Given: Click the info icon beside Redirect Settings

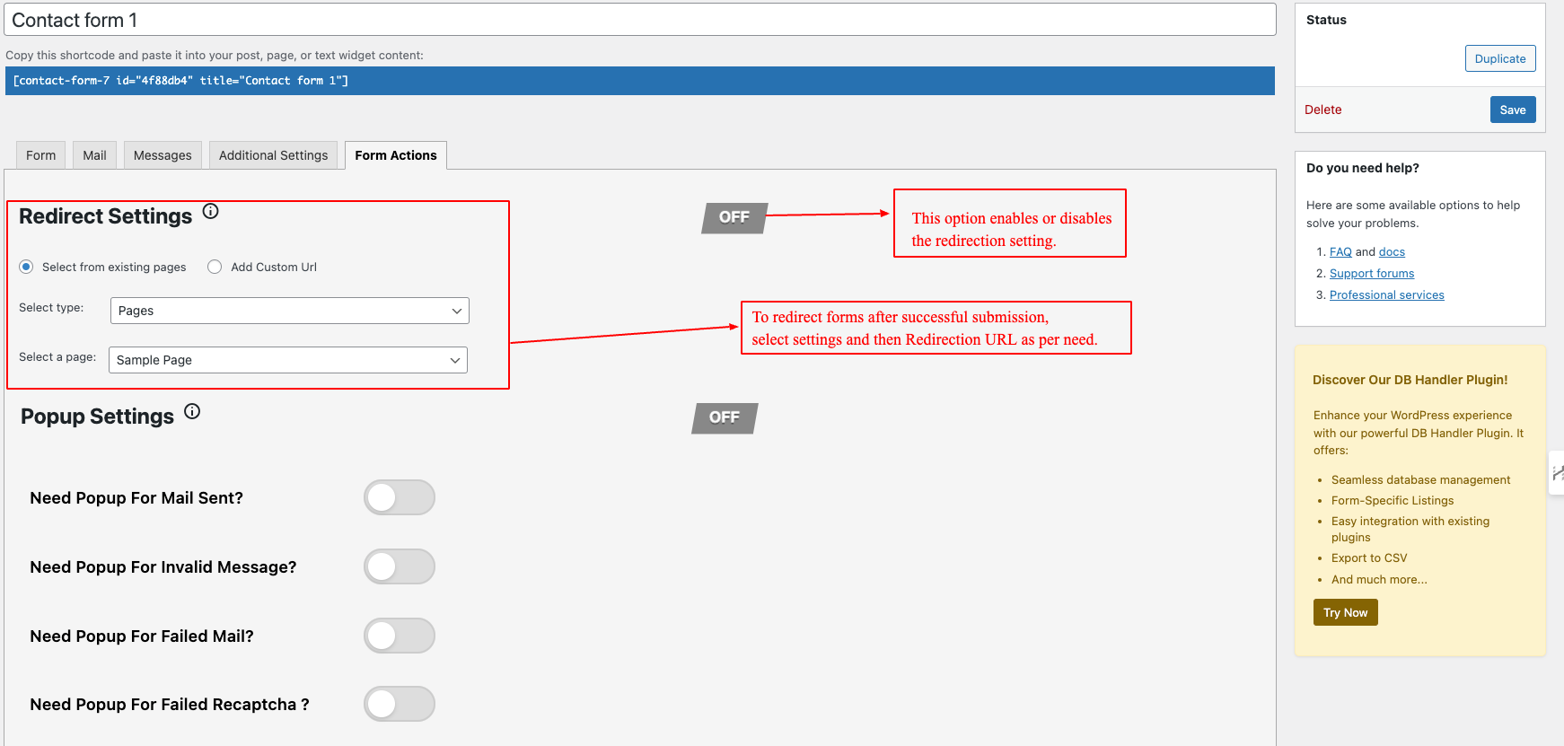Looking at the screenshot, I should [x=210, y=211].
